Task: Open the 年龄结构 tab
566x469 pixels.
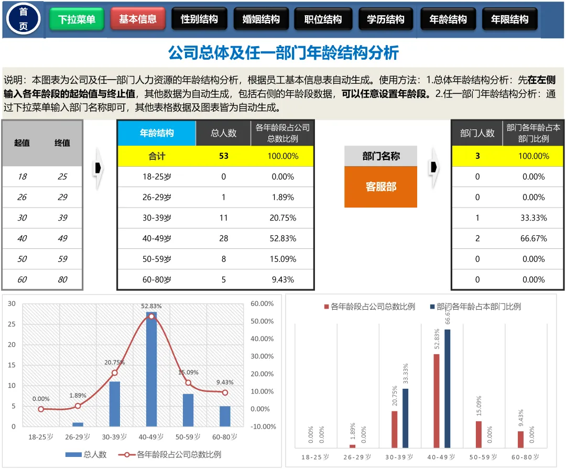Action: click(x=448, y=19)
